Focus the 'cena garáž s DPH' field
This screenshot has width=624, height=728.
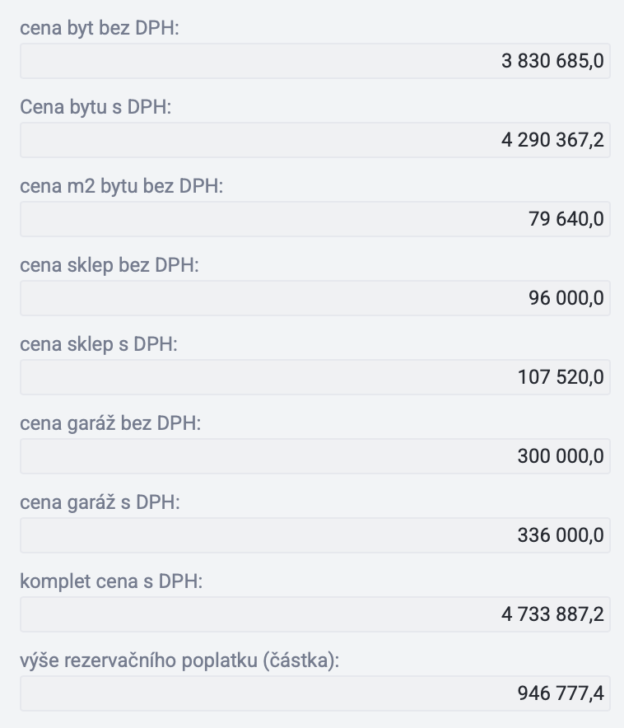[315, 534]
